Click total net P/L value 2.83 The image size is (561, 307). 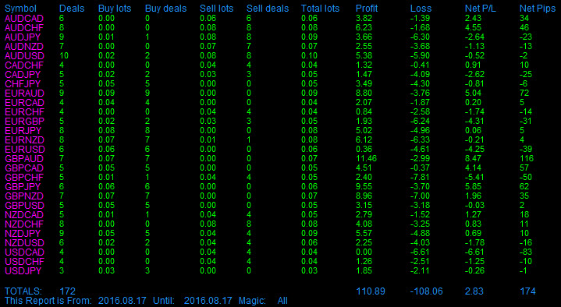point(474,291)
